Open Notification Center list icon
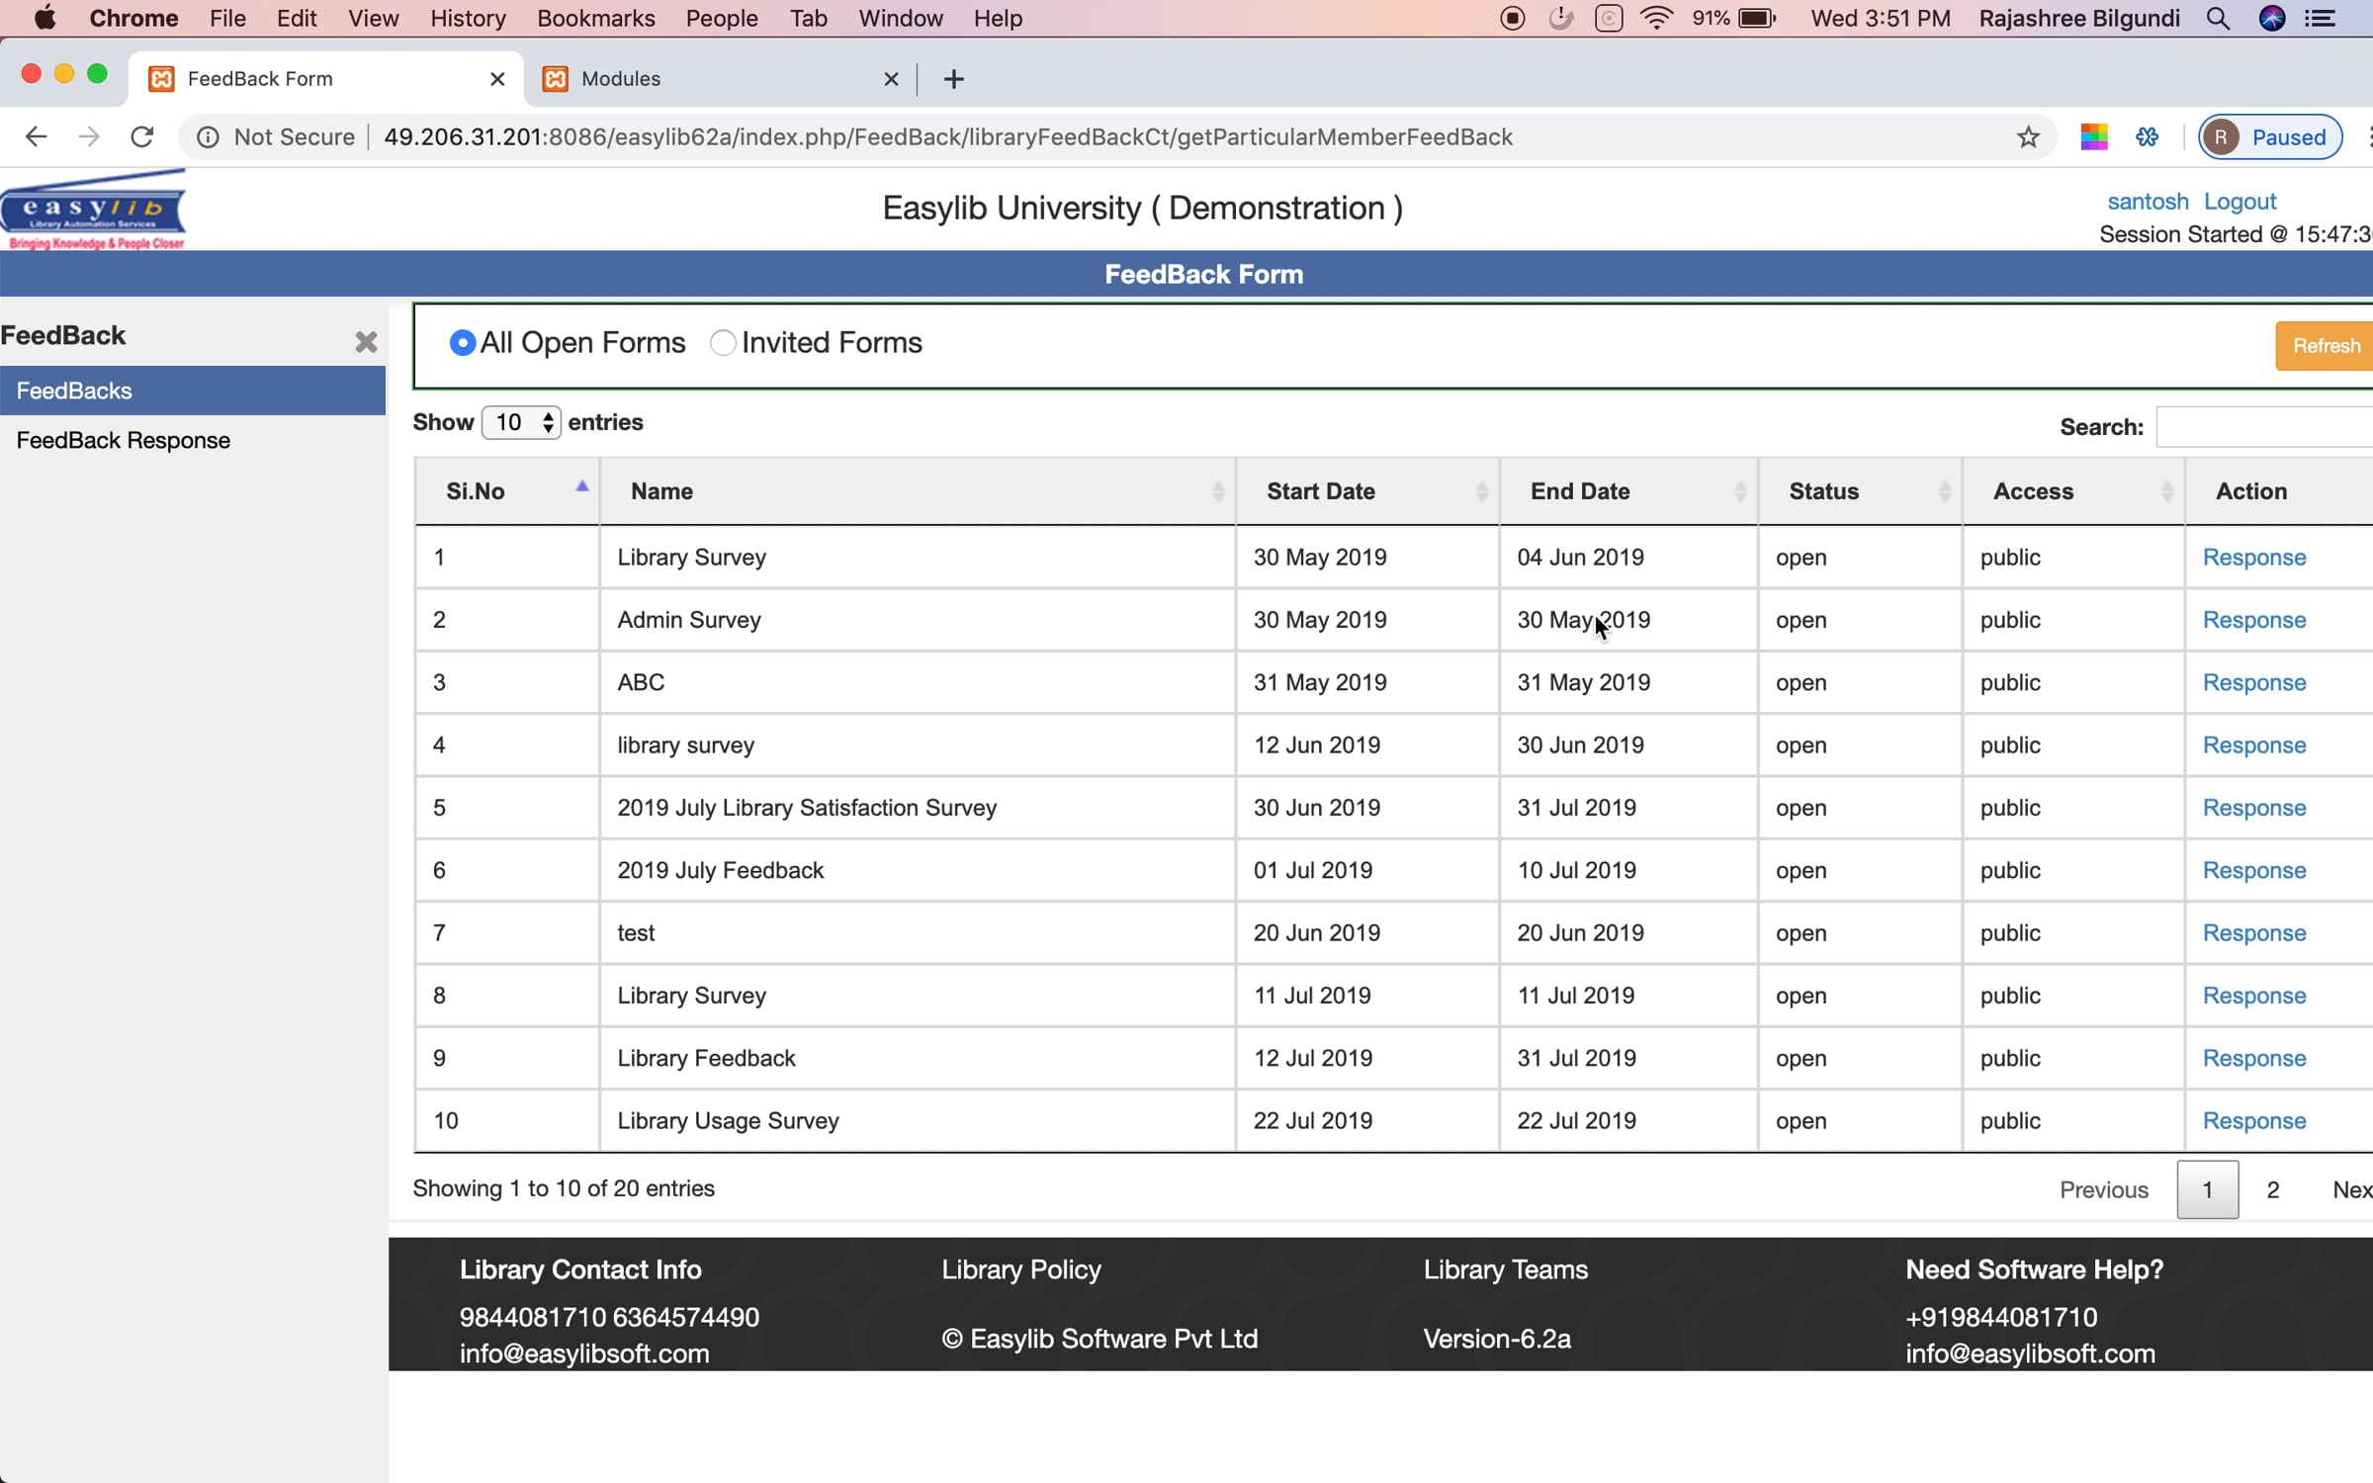The image size is (2373, 1483). point(2320,18)
